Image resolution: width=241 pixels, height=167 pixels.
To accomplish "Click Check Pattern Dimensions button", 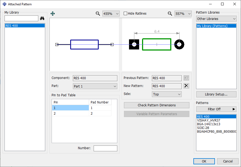I will pos(157,105).
